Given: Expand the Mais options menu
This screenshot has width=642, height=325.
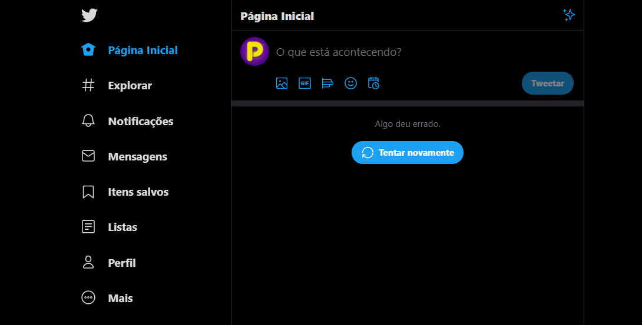Looking at the screenshot, I should (88, 298).
